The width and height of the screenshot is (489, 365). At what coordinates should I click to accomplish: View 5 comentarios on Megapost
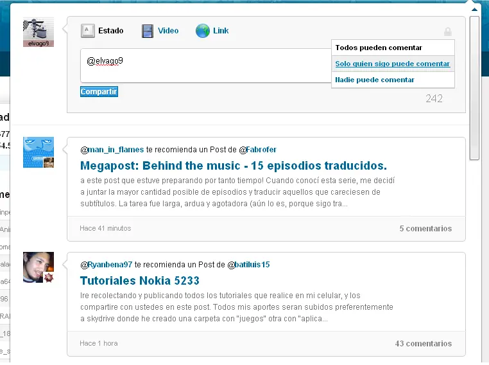[425, 229]
